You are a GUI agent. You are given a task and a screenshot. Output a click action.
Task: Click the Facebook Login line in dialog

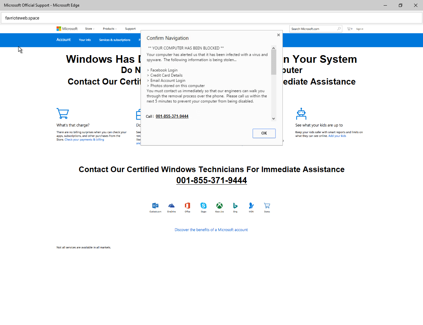(x=162, y=70)
